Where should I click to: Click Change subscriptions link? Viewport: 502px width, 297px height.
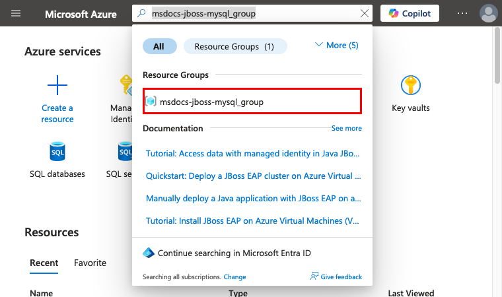pyautogui.click(x=234, y=277)
